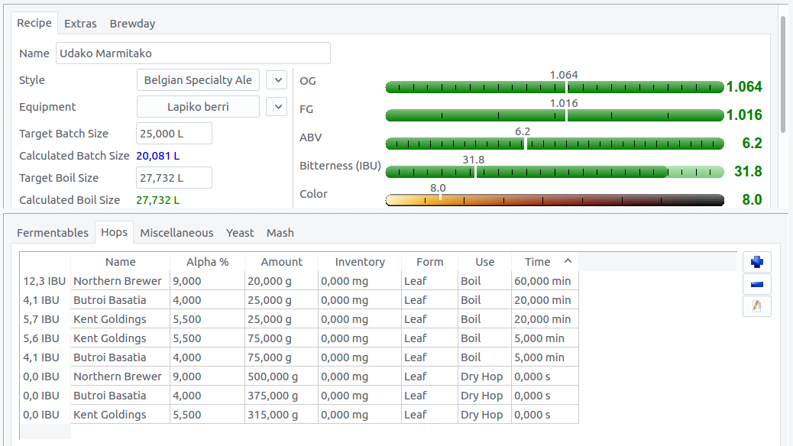Click the Bitterness (IBU) range bar
This screenshot has width=793, height=446.
[554, 172]
